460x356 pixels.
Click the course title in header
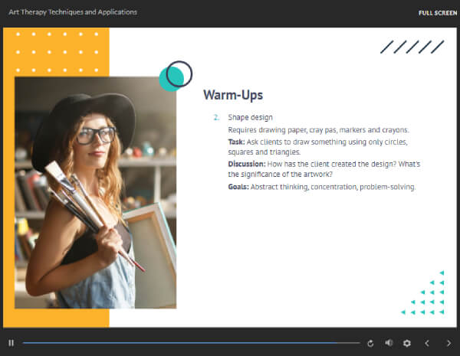[x=73, y=13]
